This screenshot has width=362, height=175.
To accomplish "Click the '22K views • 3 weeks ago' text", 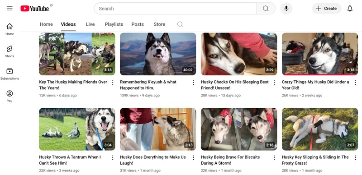I will pos(59,170).
